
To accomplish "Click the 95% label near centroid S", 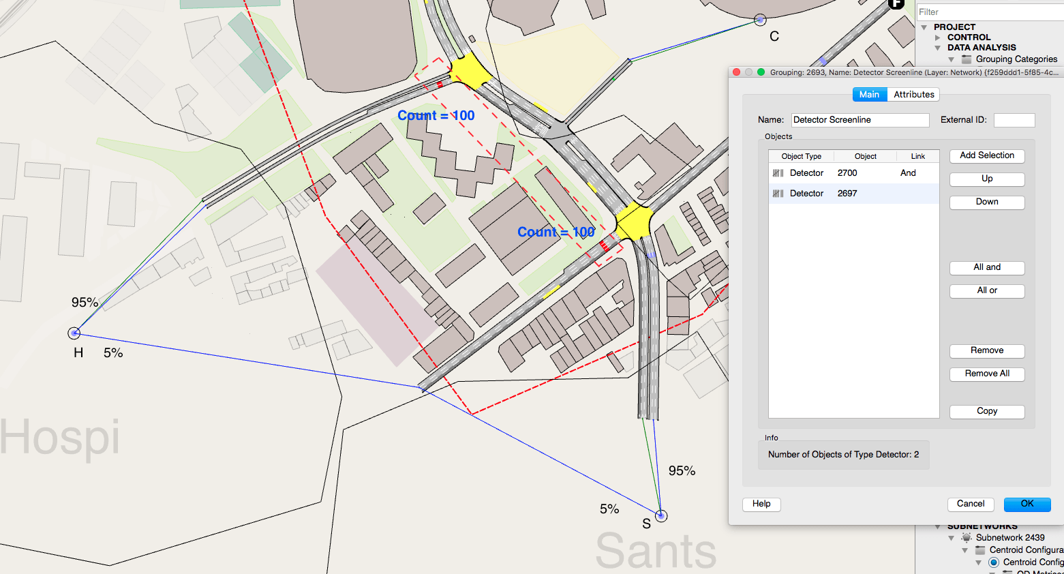I will click(x=682, y=471).
